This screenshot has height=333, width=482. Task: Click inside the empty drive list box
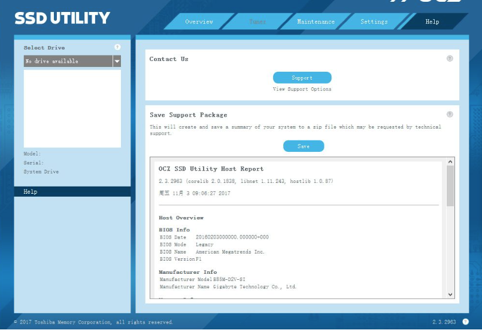pyautogui.click(x=72, y=108)
